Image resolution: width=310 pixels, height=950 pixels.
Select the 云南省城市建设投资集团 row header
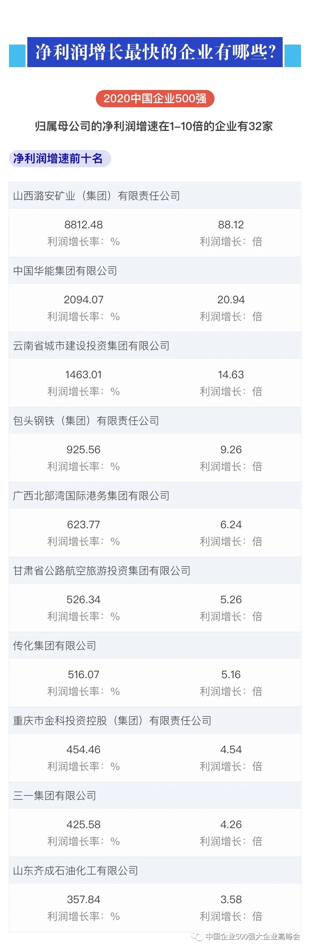click(x=91, y=346)
